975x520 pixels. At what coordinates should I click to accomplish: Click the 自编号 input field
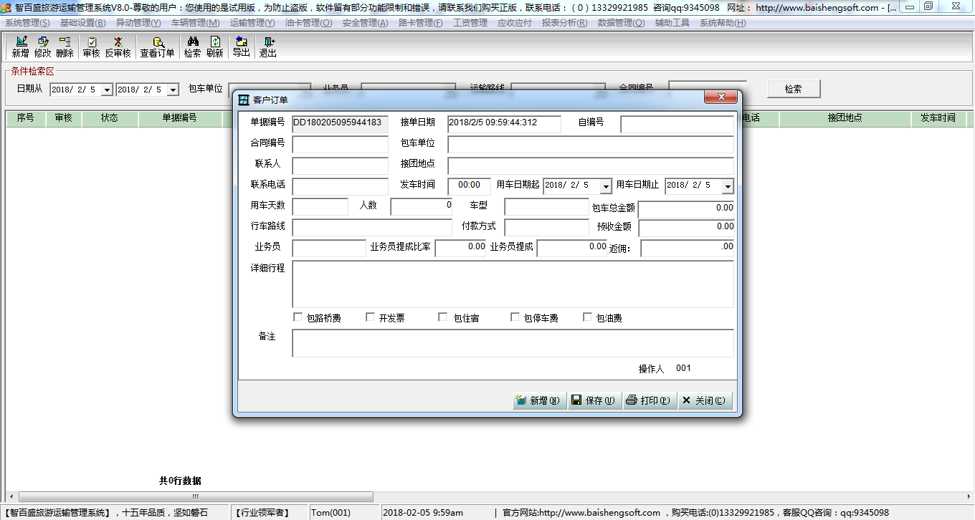(677, 124)
